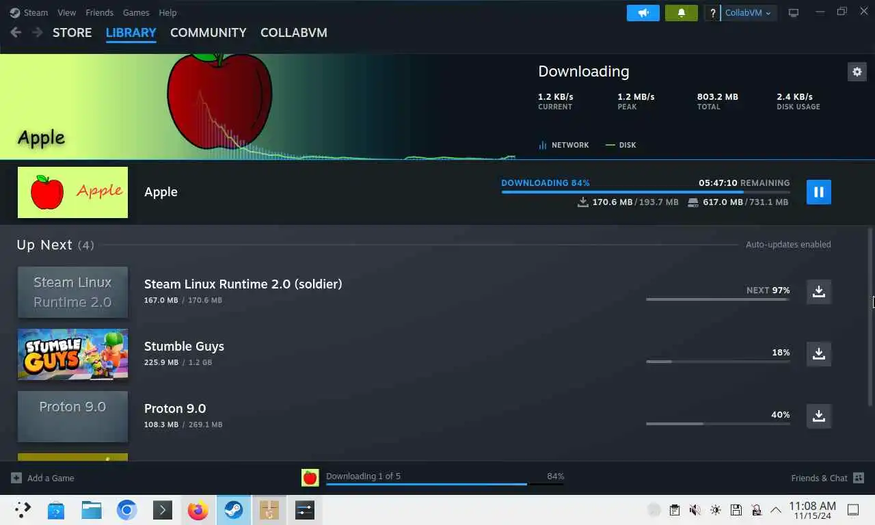The image size is (875, 525).
Task: Click the Steam Linux Runtime 2.0 thumbnail
Action: tap(72, 292)
